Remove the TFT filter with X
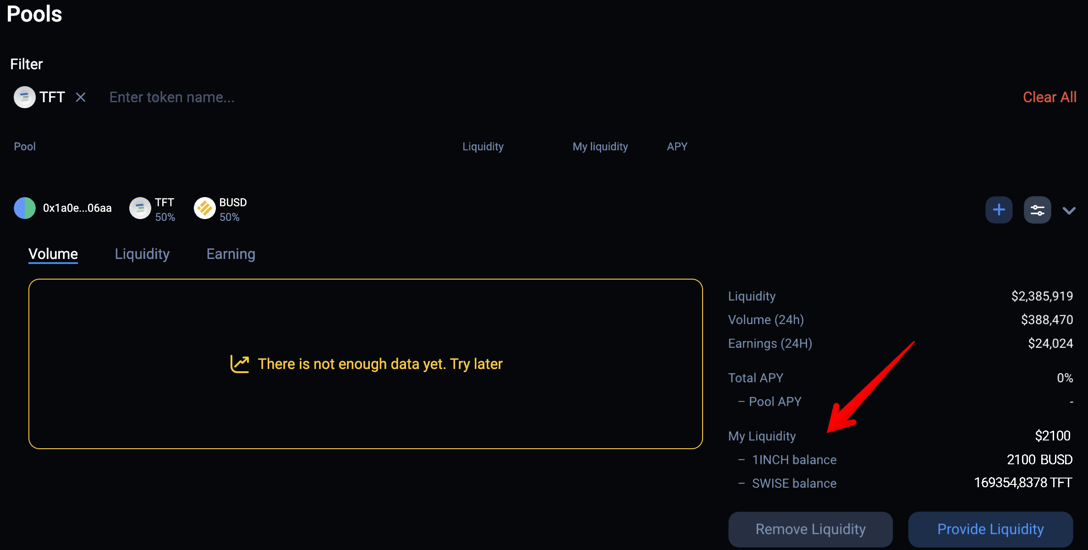1088x550 pixels. (81, 97)
